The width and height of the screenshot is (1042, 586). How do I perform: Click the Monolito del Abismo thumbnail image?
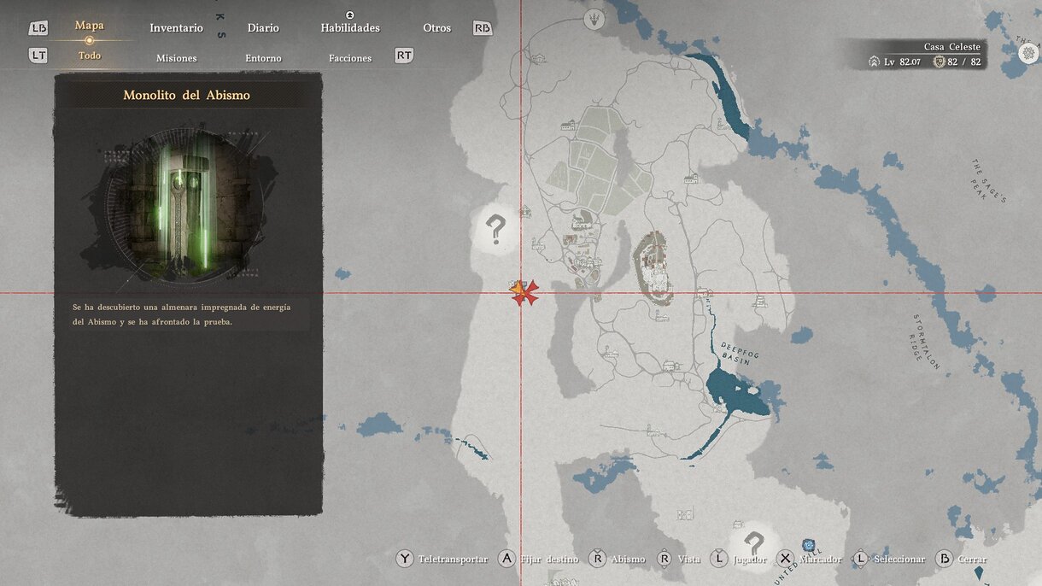180,205
